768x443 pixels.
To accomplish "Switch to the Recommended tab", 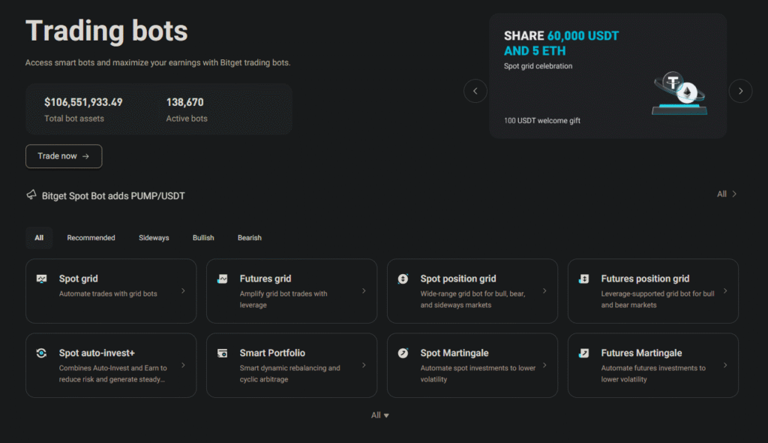I will 91,237.
